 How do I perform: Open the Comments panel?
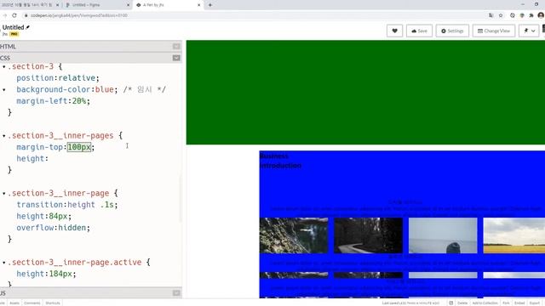(32, 303)
